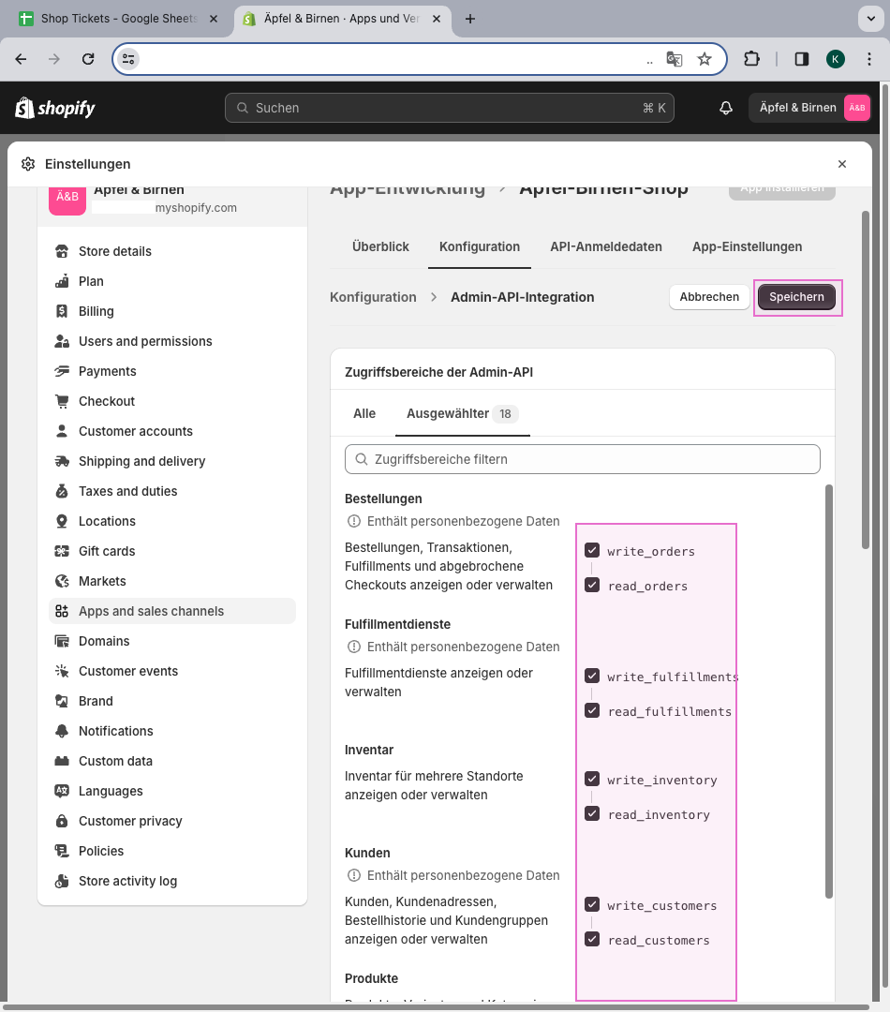Click the scopes list vertical scrollbar
Viewport: 890px width, 1012px height.
point(828,692)
